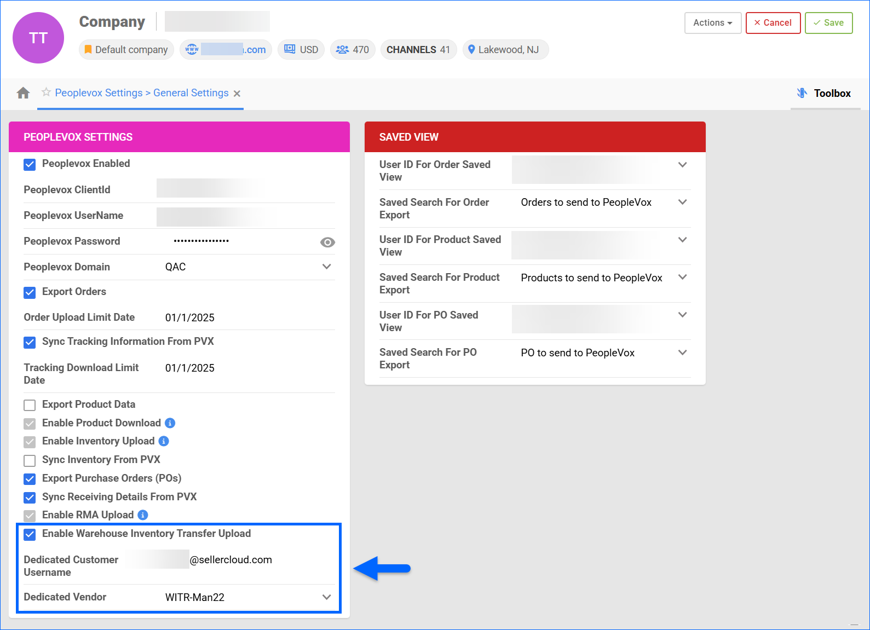Open the company website .com link
Viewport: 870px width, 630px height.
233,49
